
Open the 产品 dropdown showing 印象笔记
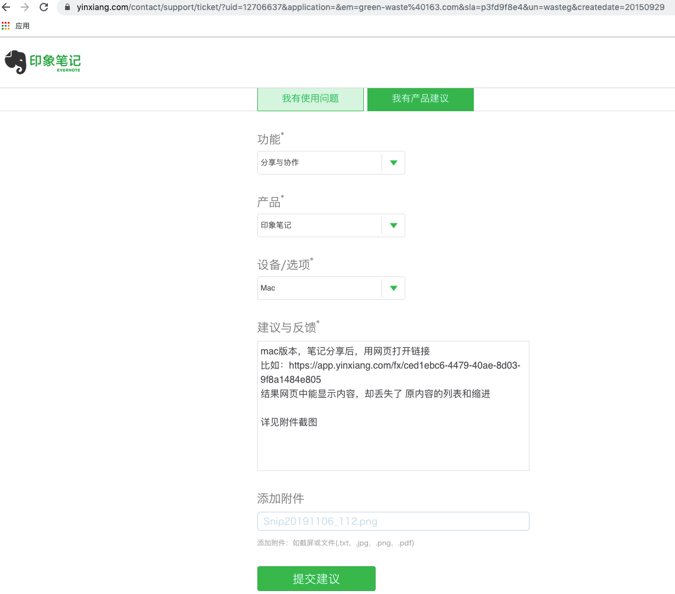coord(331,225)
